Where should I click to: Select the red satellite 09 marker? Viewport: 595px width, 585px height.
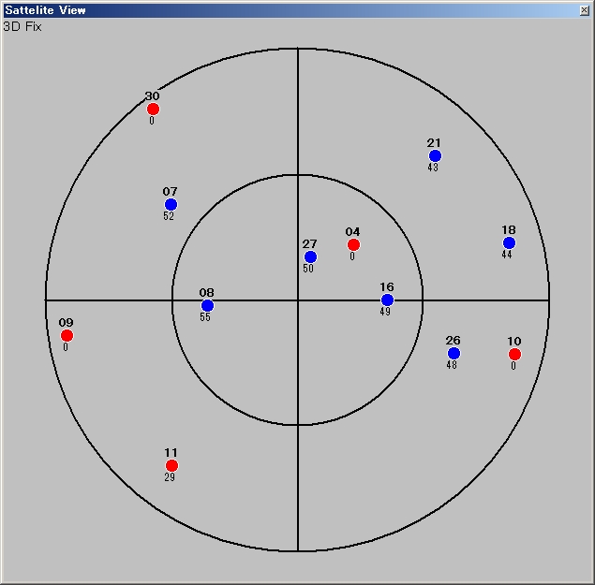point(67,336)
